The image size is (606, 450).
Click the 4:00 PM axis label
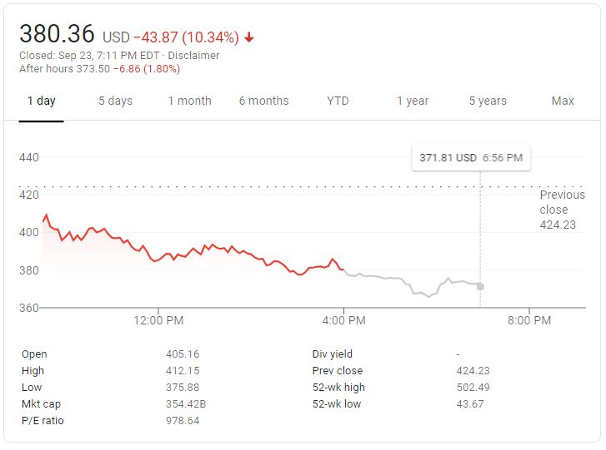pyautogui.click(x=343, y=320)
